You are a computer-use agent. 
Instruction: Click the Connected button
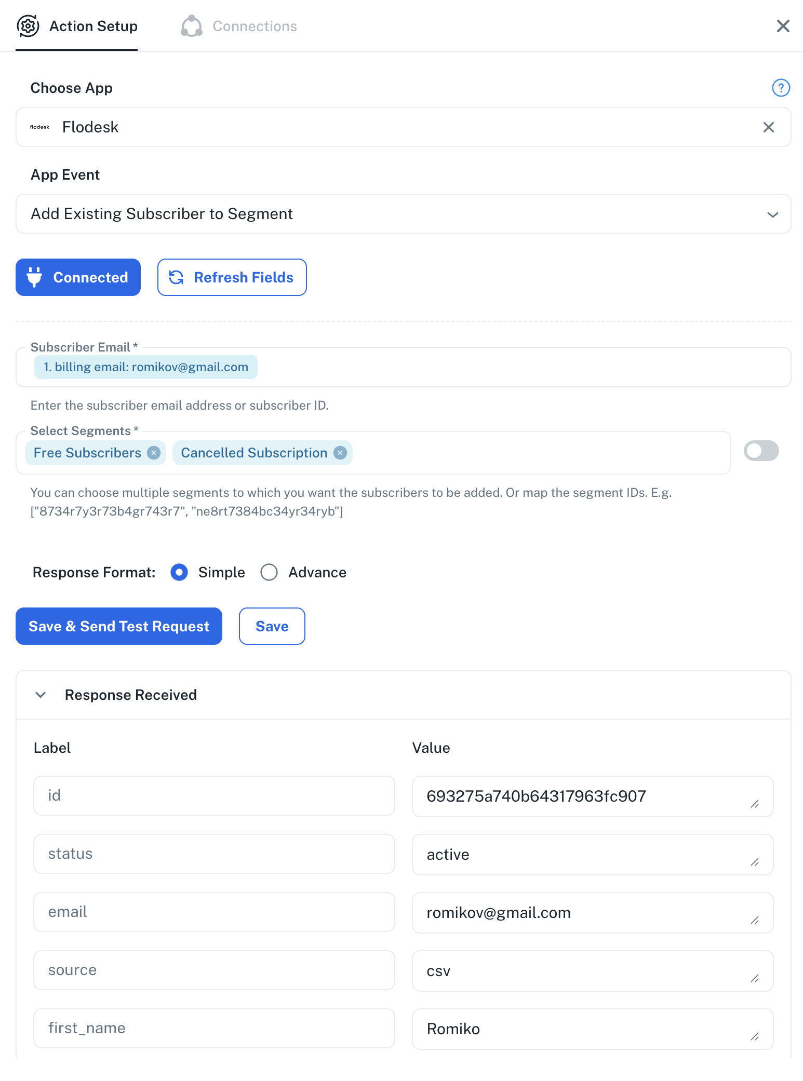coord(78,277)
